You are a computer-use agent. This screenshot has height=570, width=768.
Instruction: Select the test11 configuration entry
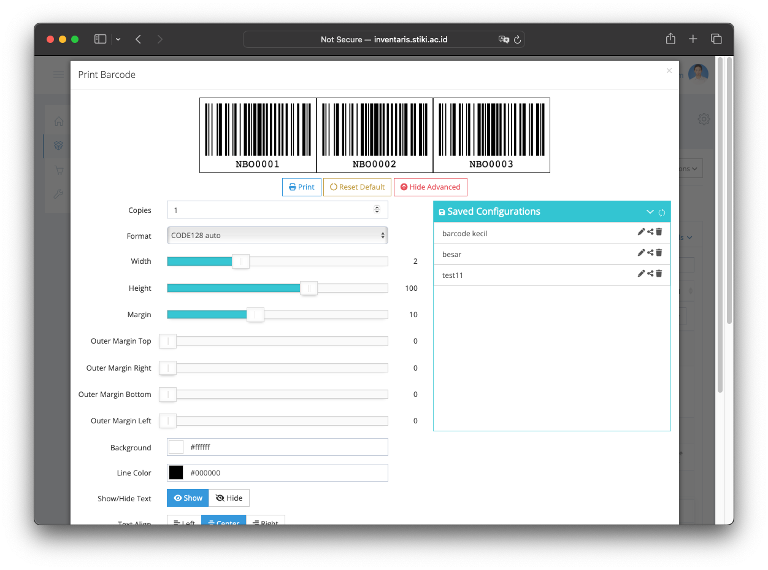pyautogui.click(x=453, y=275)
